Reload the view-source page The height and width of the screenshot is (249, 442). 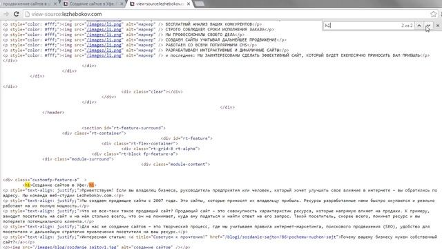17,14
